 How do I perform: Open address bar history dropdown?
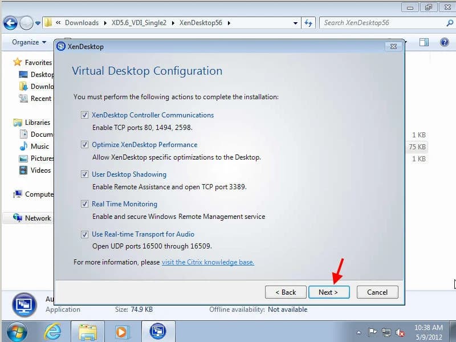(x=295, y=23)
